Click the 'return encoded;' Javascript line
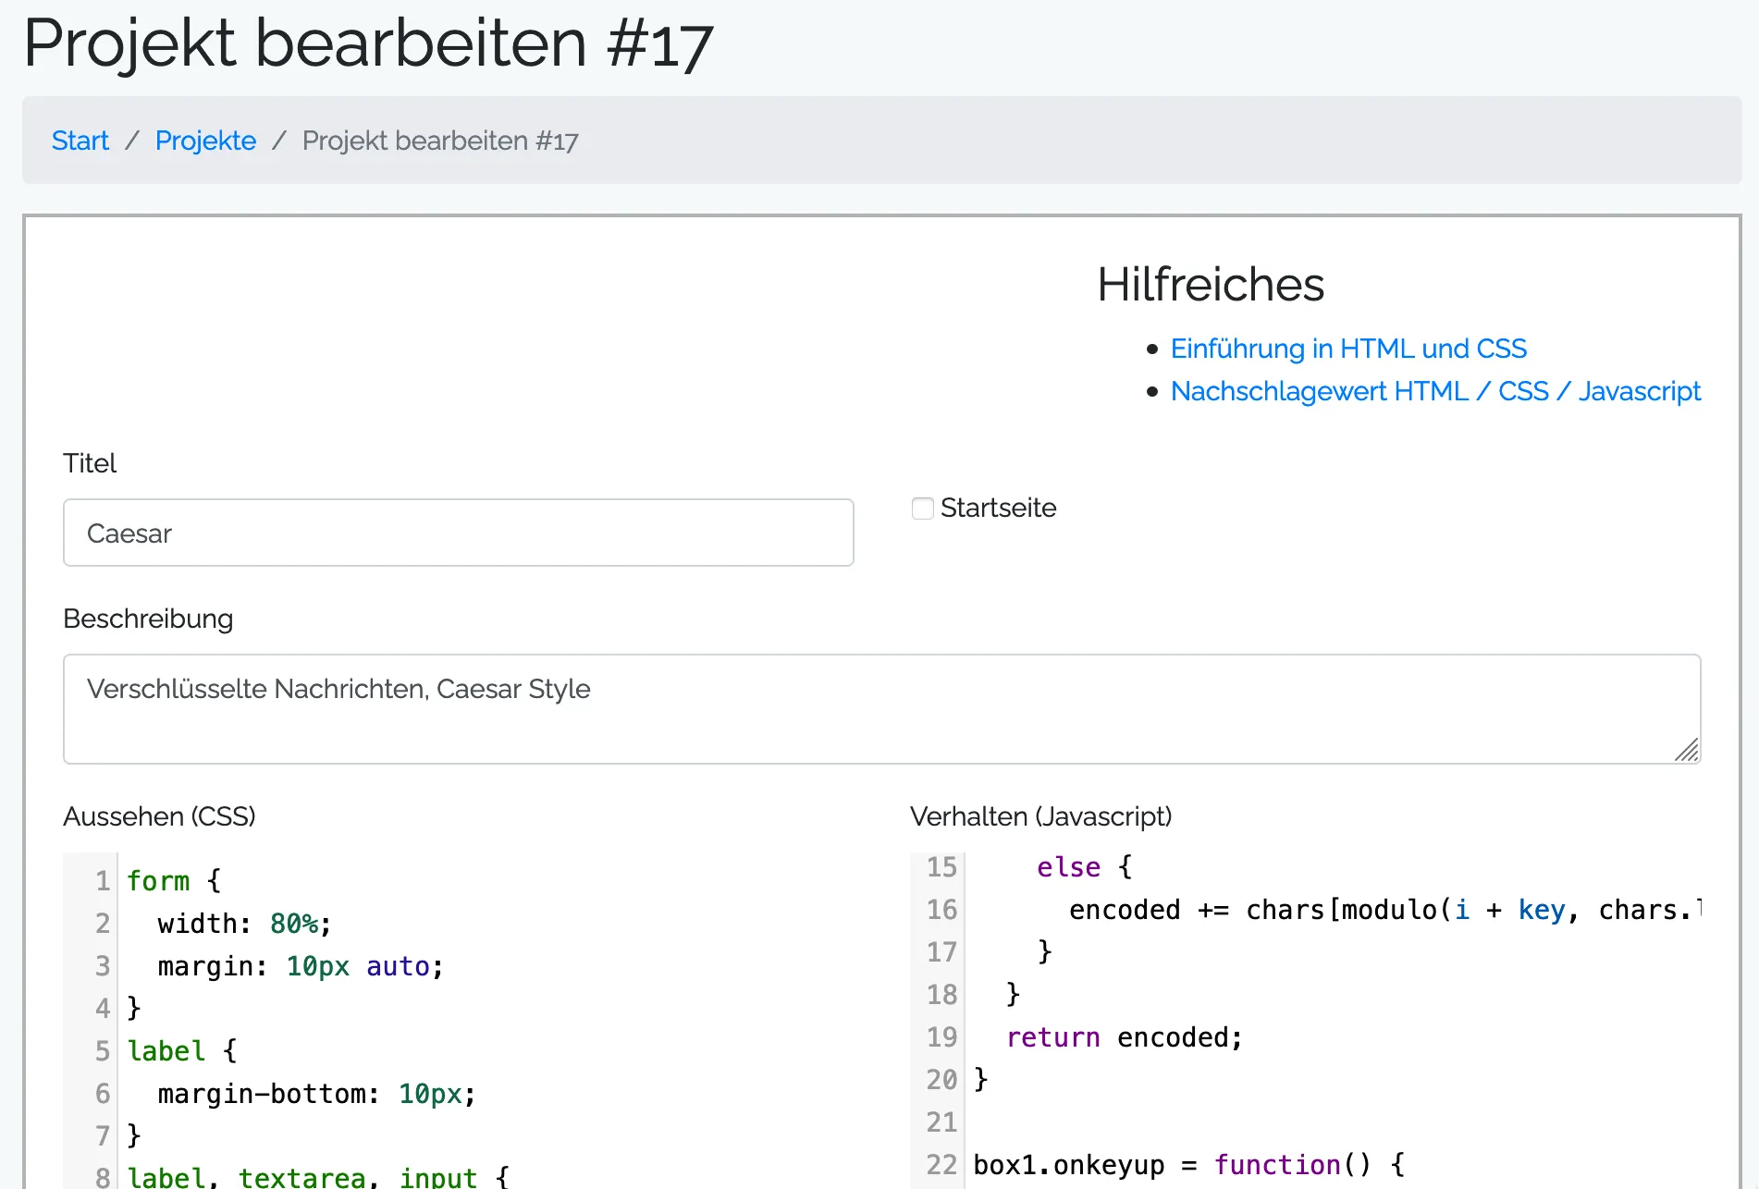The width and height of the screenshot is (1759, 1189). pos(1124,1037)
